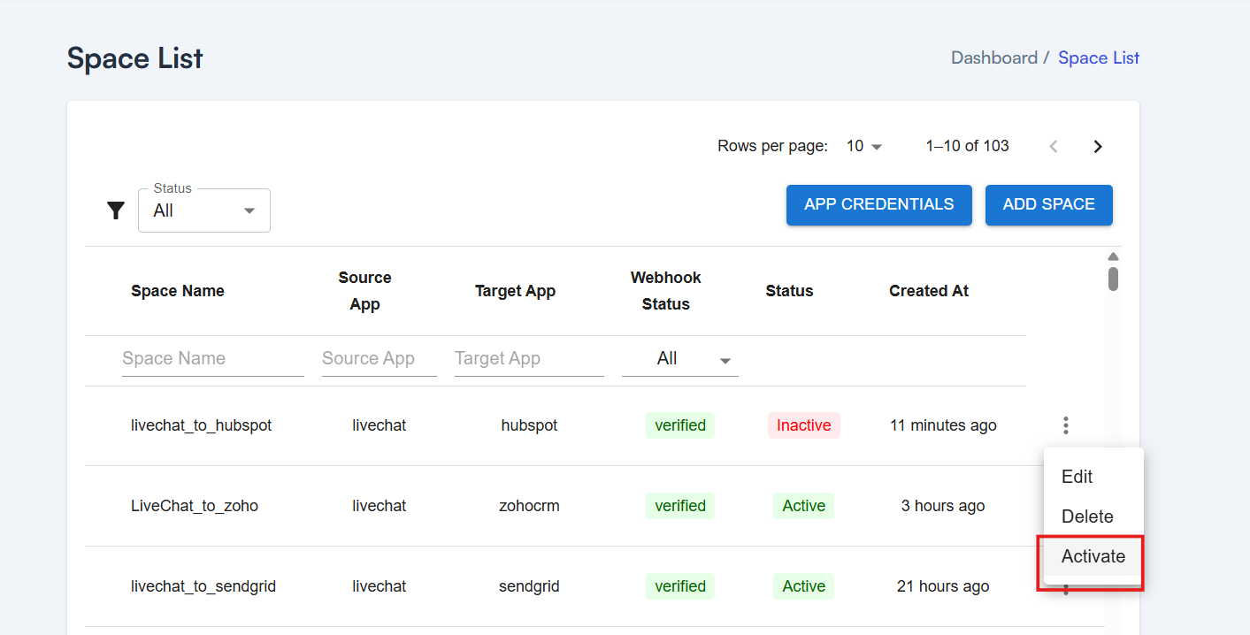Focus the Space Name filter field
The height and width of the screenshot is (635, 1250).
click(x=213, y=358)
